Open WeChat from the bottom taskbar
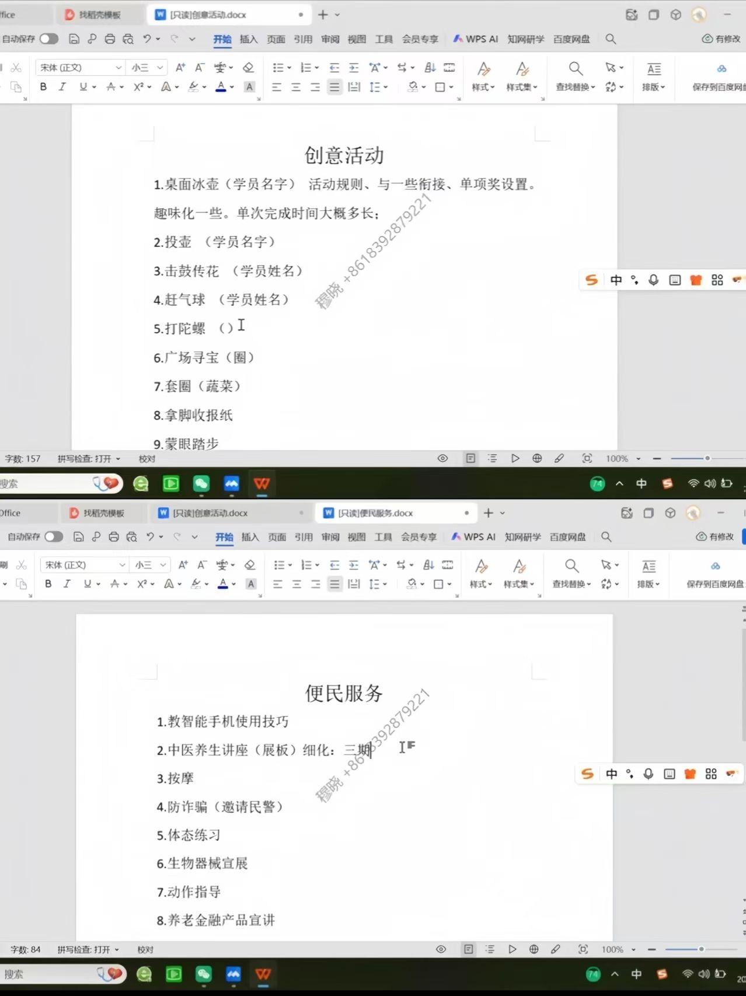The width and height of the screenshot is (746, 996). click(203, 974)
